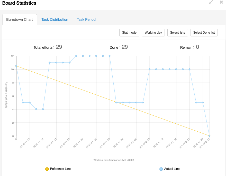Click the actual line point on 2018-12-18
The image size is (226, 176).
[189, 69]
